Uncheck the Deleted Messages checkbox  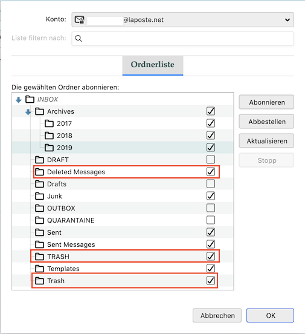[211, 172]
